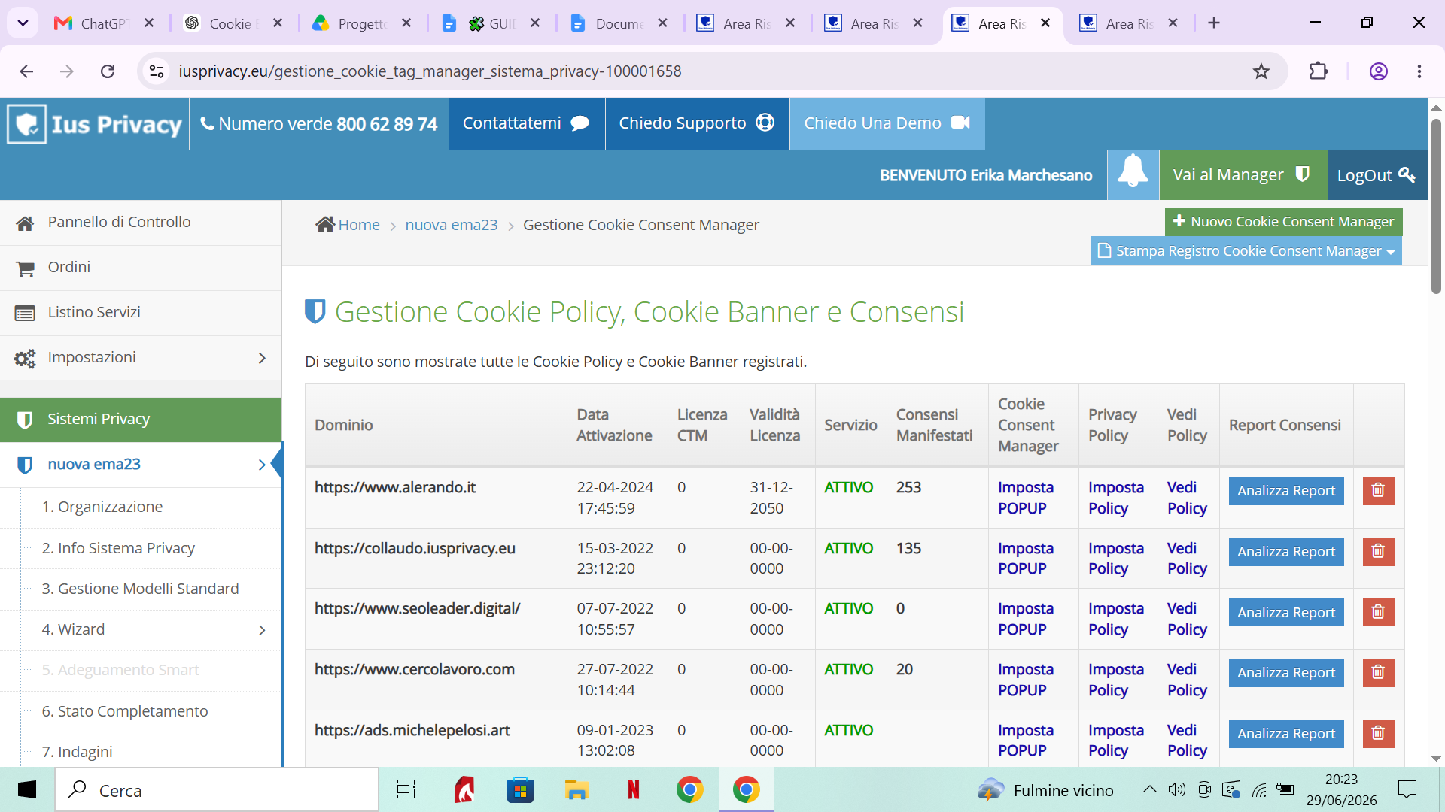The height and width of the screenshot is (812, 1445).
Task: Open the Chrome profile icon
Action: point(1378,71)
